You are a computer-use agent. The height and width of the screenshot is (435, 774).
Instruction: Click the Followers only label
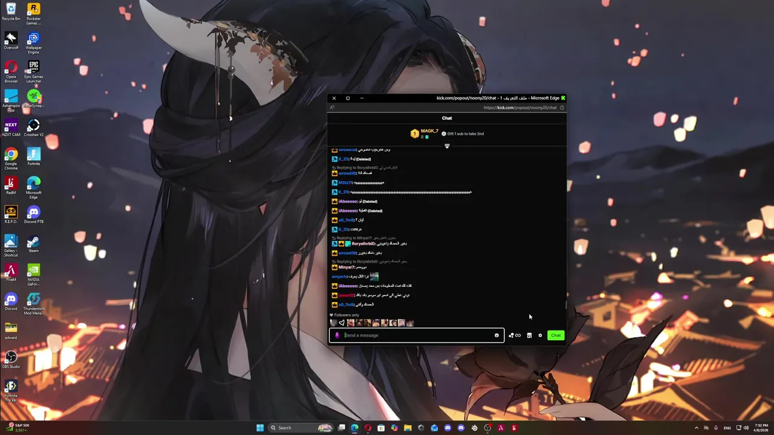tap(346, 315)
